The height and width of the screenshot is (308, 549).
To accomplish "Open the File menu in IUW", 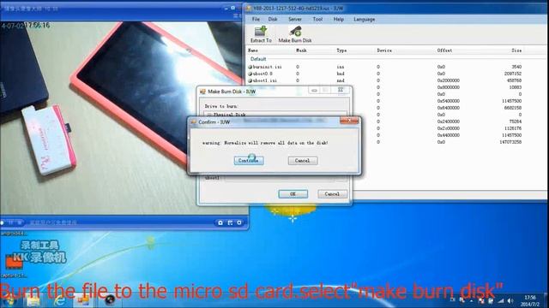I will click(256, 19).
